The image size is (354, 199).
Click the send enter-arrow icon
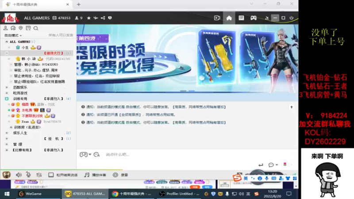click(261, 165)
